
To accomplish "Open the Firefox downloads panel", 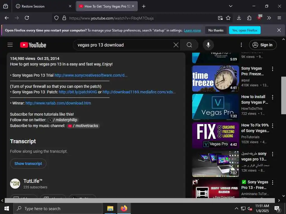I will (239, 18).
